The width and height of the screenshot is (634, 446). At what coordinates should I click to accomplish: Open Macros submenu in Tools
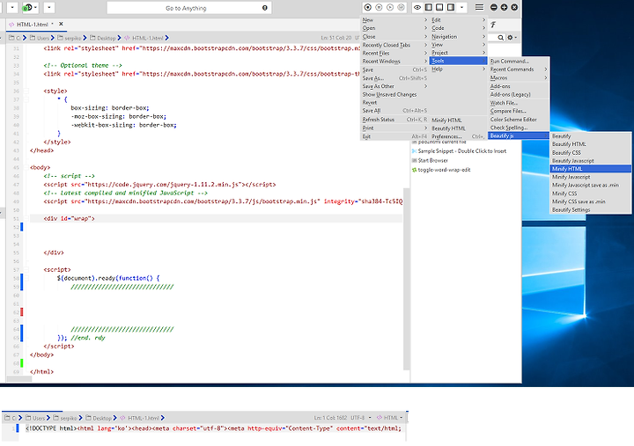tap(519, 77)
